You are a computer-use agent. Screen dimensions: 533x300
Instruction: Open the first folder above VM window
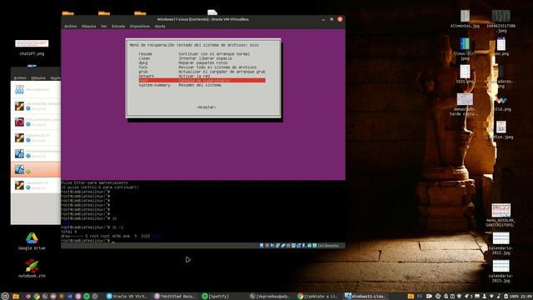point(68,13)
